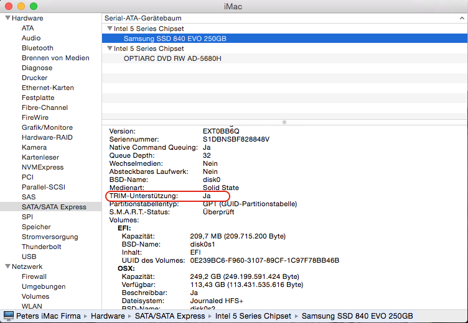
Task: Click the Kapazität value 249,2 GB
Action: coord(245,276)
